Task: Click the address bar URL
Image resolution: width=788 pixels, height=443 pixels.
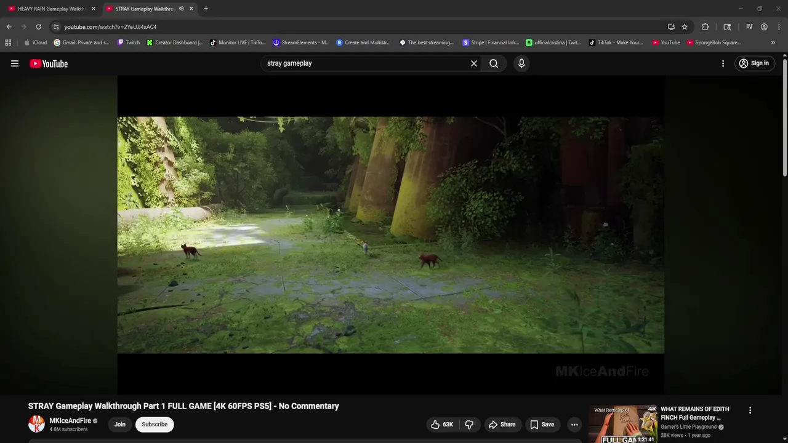Action: click(110, 27)
